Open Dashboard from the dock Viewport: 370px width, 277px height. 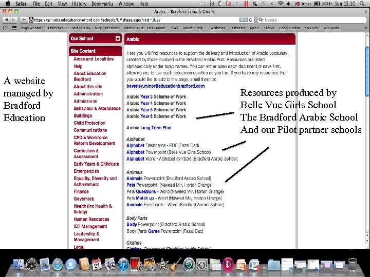(x=32, y=264)
